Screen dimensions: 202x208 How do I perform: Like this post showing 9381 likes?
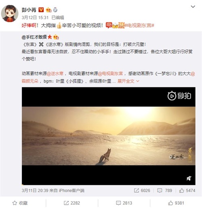(x=176, y=203)
